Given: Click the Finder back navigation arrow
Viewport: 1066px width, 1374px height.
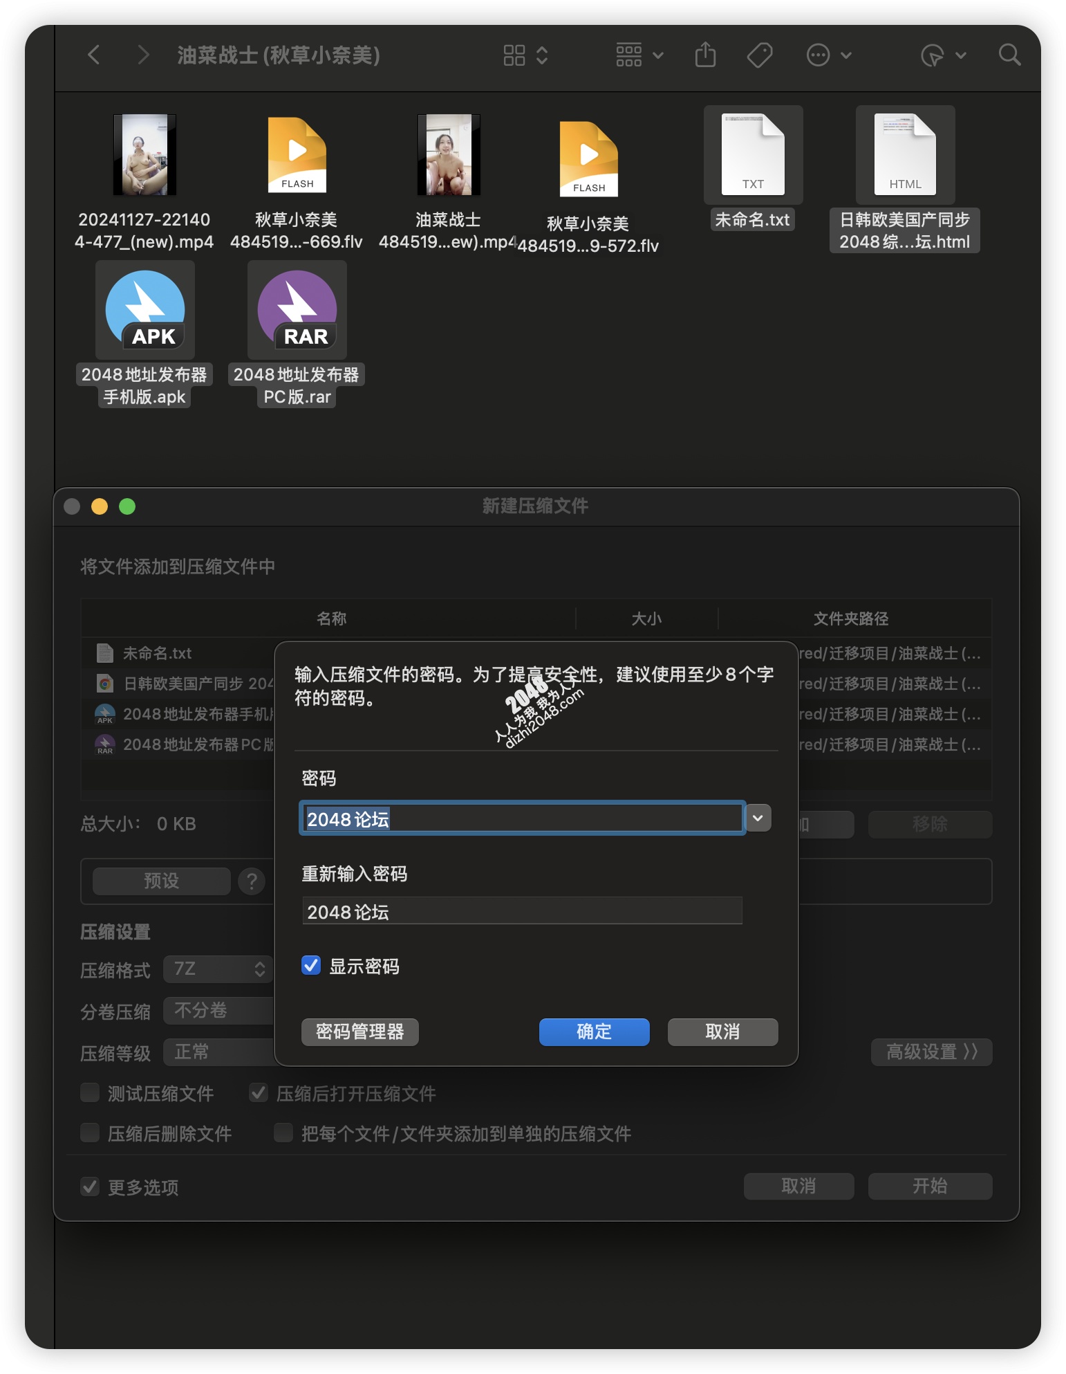Looking at the screenshot, I should 94,55.
